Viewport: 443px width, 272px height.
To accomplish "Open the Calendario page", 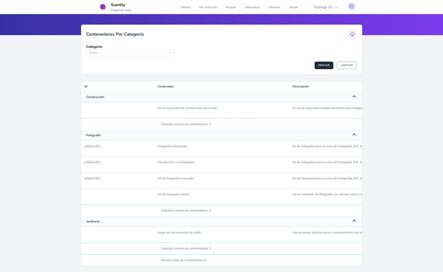I will [252, 7].
